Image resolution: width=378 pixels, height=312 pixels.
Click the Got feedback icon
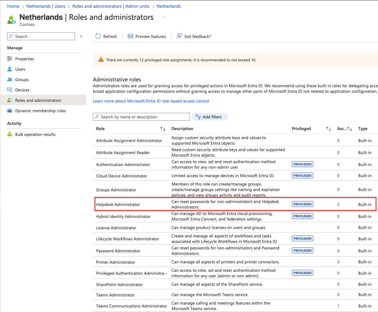click(179, 36)
